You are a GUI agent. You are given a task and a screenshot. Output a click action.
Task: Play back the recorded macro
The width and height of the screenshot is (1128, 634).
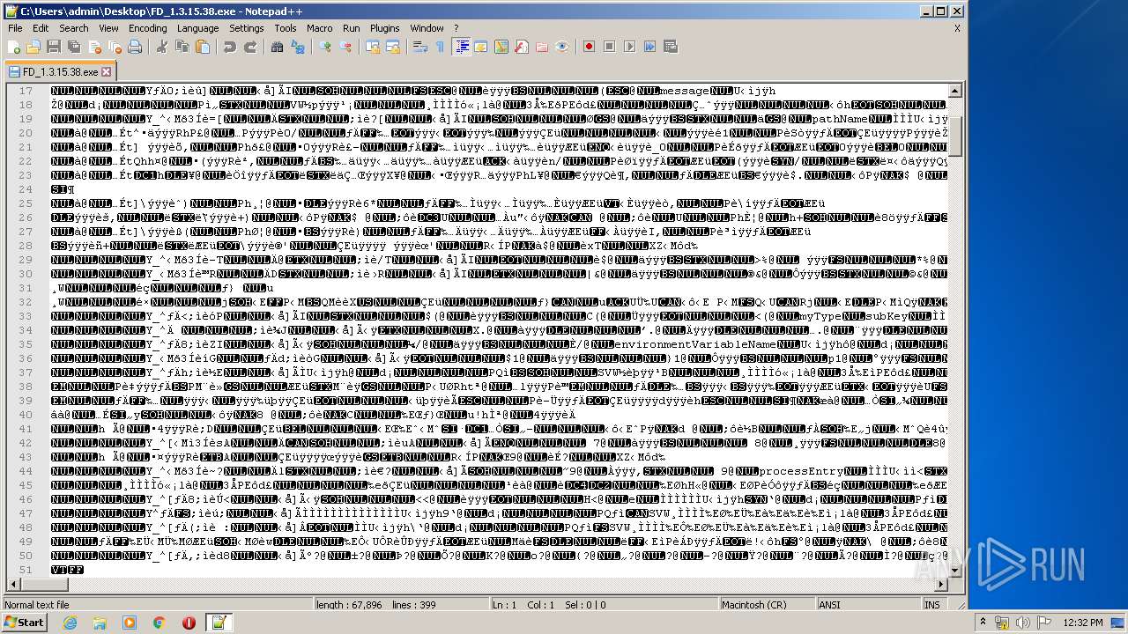(x=629, y=47)
